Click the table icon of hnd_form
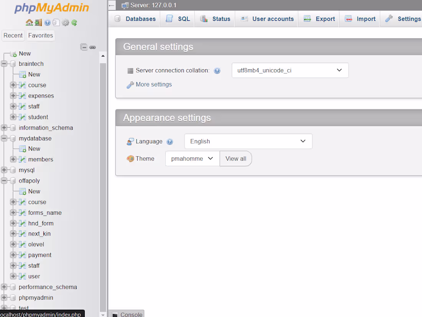 coord(23,223)
